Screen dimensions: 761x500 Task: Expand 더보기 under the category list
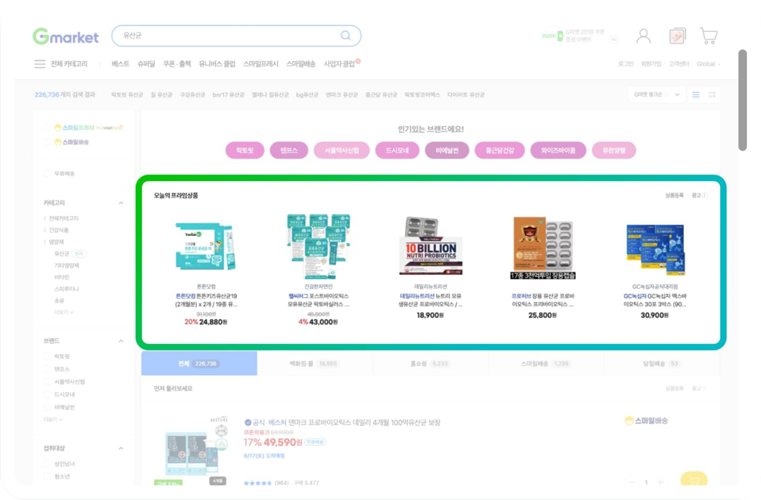tap(64, 312)
